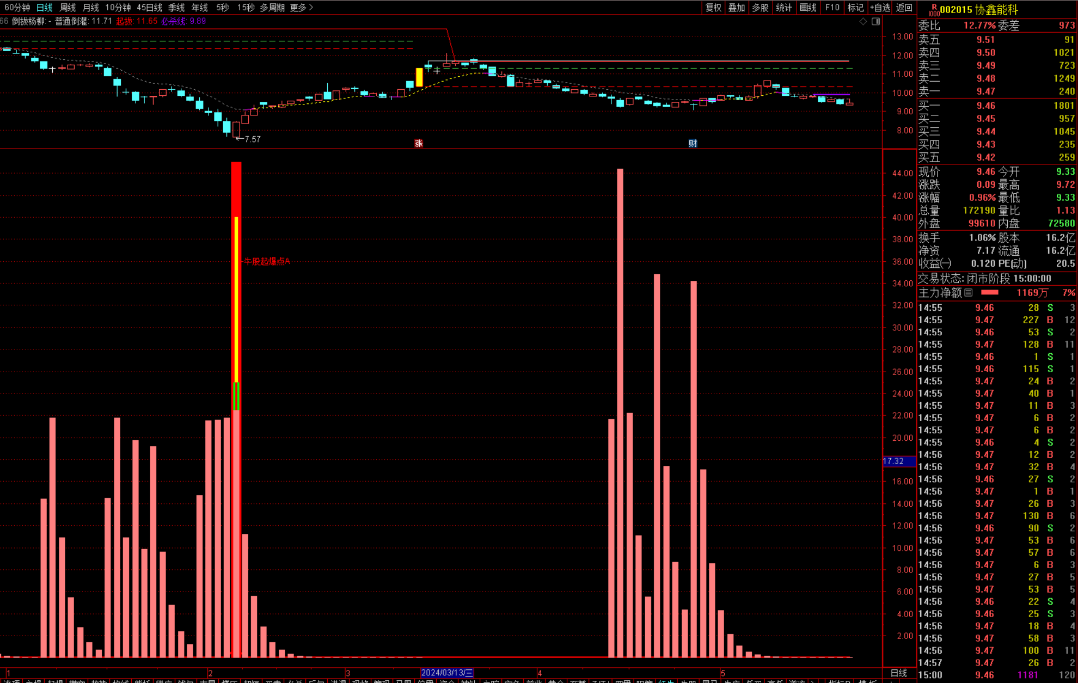The height and width of the screenshot is (683, 1078).
Task: Click the R1000 badge beside the stock code
Action: 934,10
